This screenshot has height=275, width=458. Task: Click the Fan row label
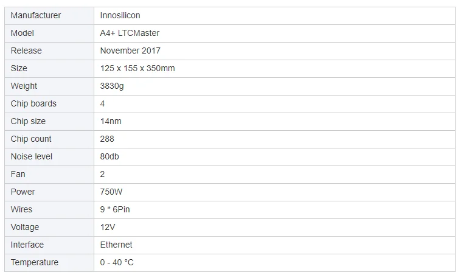(18, 174)
